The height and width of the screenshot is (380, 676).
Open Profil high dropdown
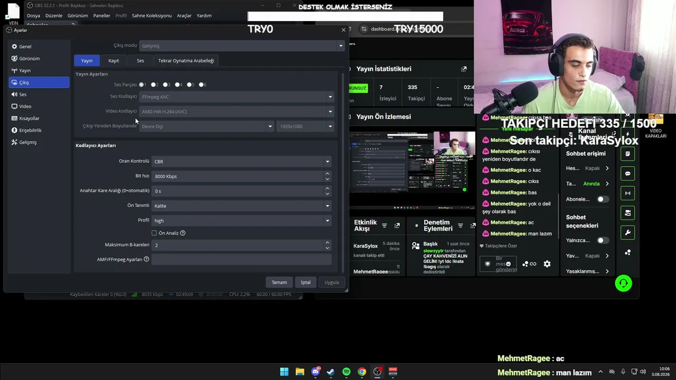[x=241, y=221]
